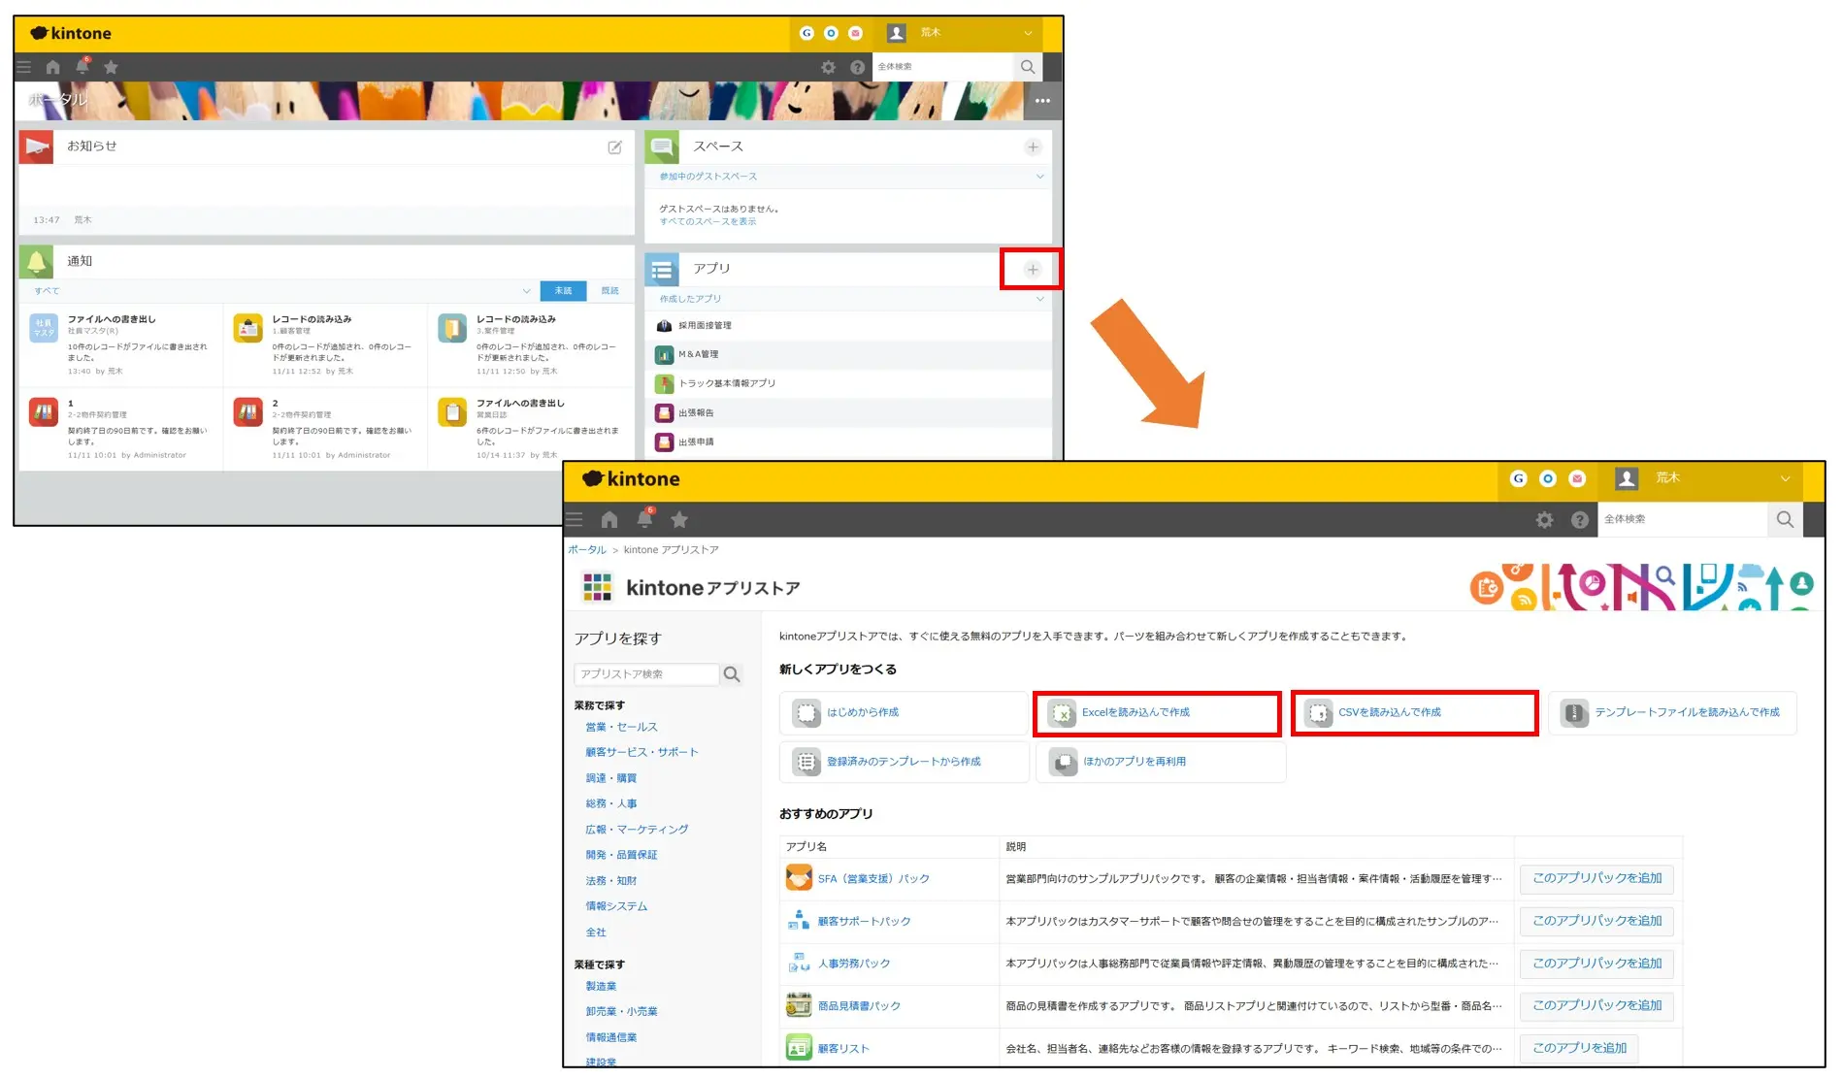Viewport: 1843px width, 1079px height.
Task: Open the 営業・セールス category link
Action: tap(621, 727)
